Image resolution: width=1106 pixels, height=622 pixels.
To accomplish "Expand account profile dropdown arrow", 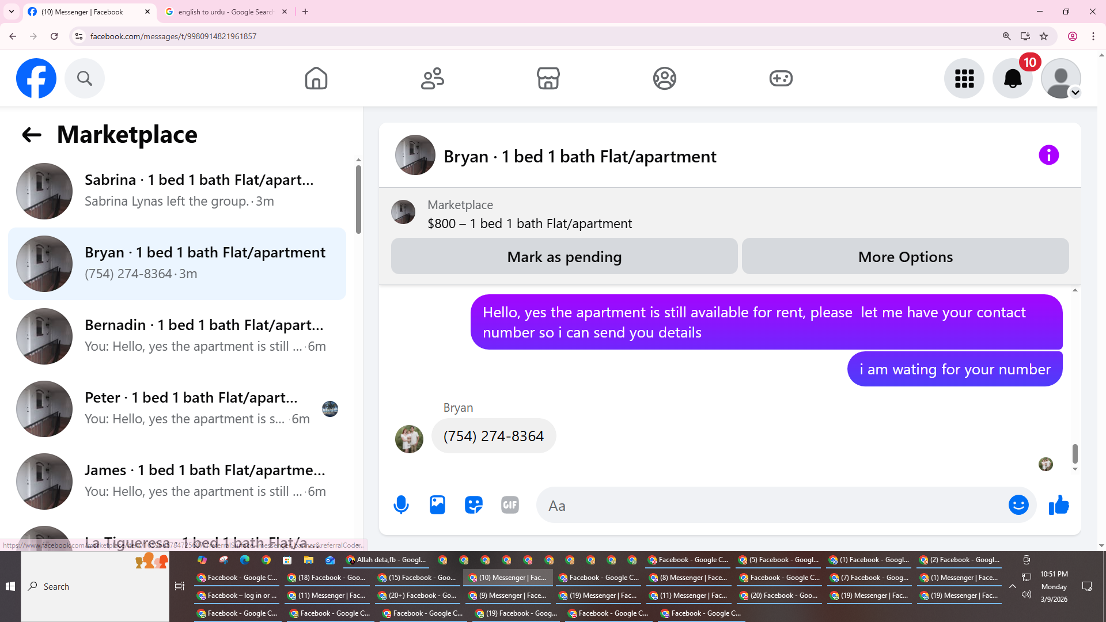I will 1075,93.
